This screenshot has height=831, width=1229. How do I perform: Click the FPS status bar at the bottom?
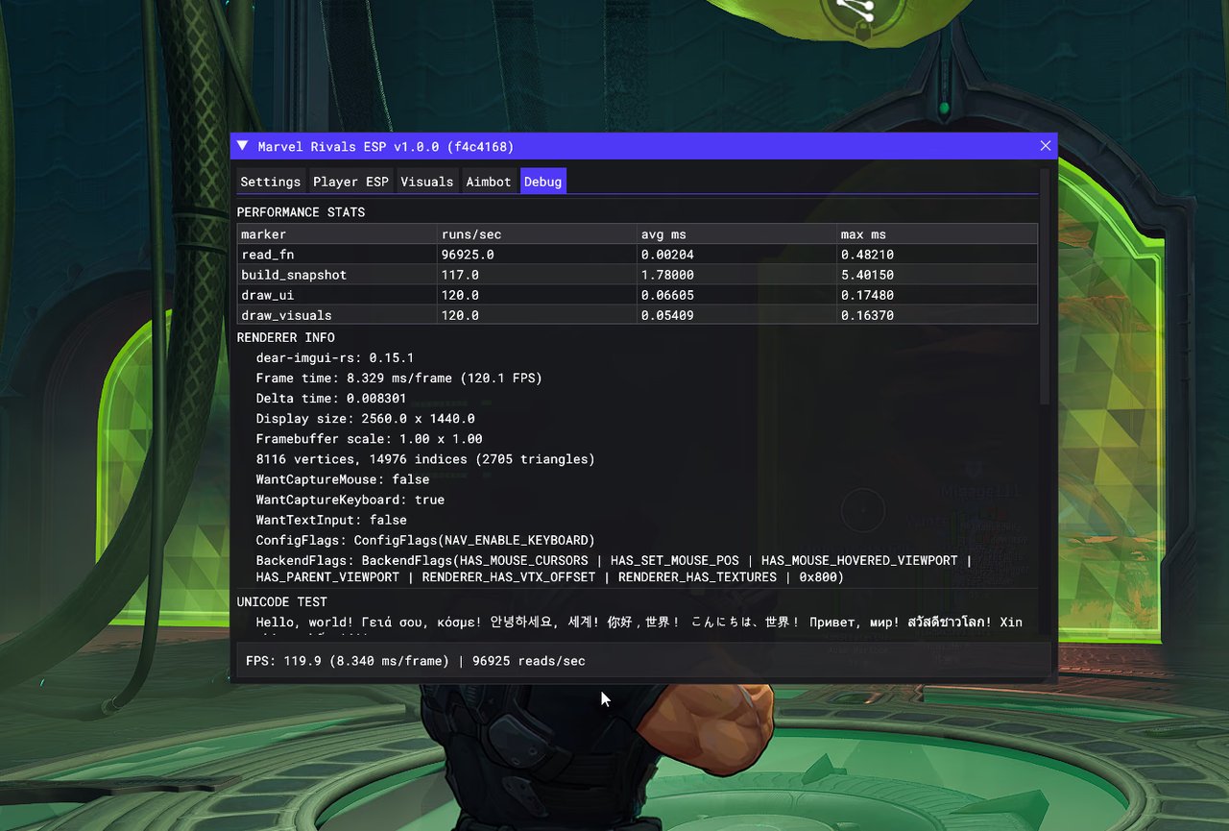click(x=643, y=661)
